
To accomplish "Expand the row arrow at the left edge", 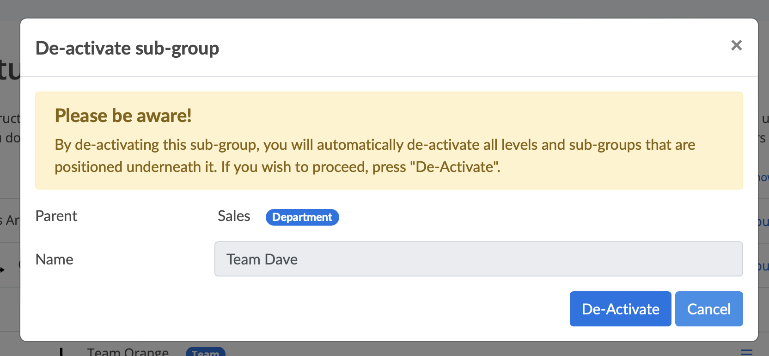I will click(3, 269).
